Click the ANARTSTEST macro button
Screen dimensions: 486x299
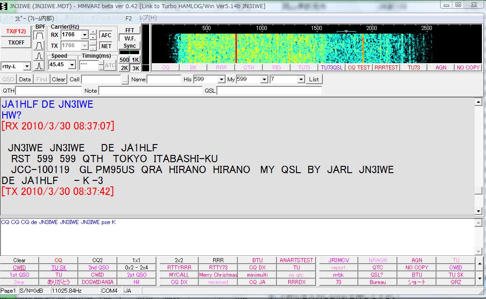296,260
